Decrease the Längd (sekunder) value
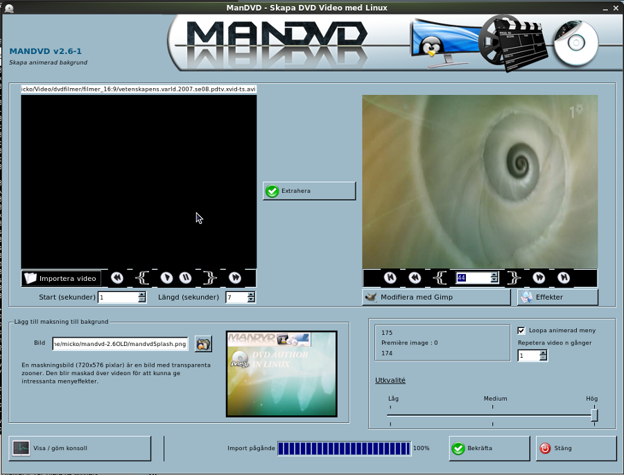This screenshot has height=475, width=624. (251, 300)
